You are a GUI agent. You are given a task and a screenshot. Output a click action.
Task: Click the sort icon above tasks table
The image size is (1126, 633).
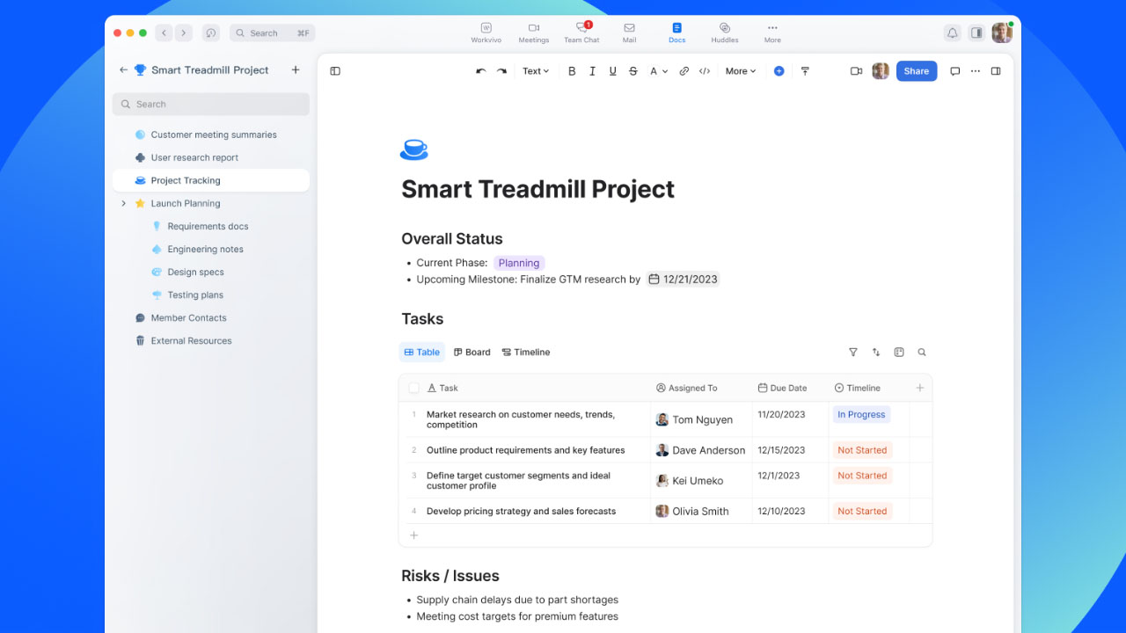(876, 353)
